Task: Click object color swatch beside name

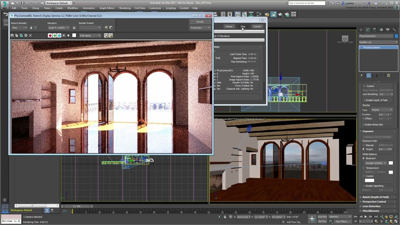Action: [396, 36]
